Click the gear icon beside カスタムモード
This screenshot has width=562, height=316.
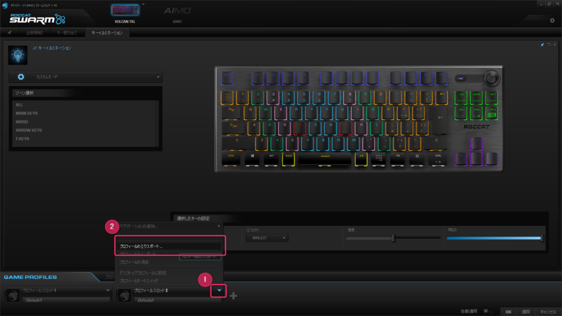tap(21, 77)
